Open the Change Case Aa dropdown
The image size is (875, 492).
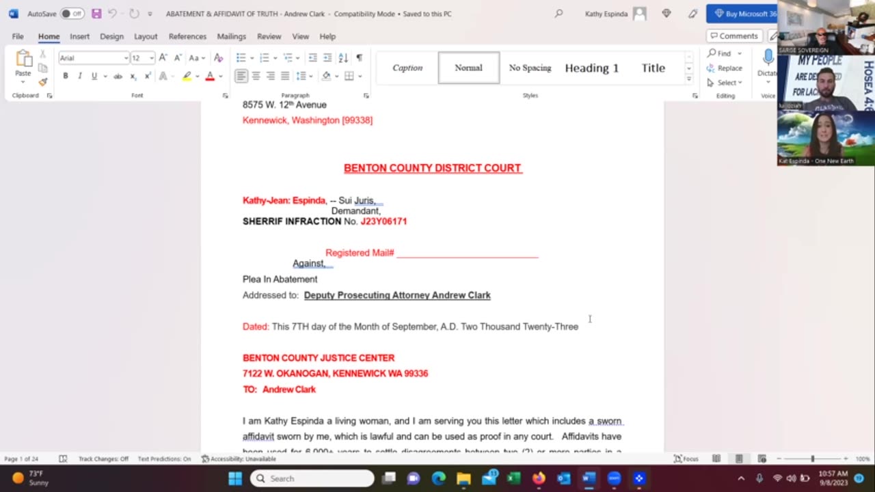[197, 58]
